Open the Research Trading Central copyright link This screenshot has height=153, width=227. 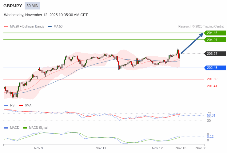(201, 27)
